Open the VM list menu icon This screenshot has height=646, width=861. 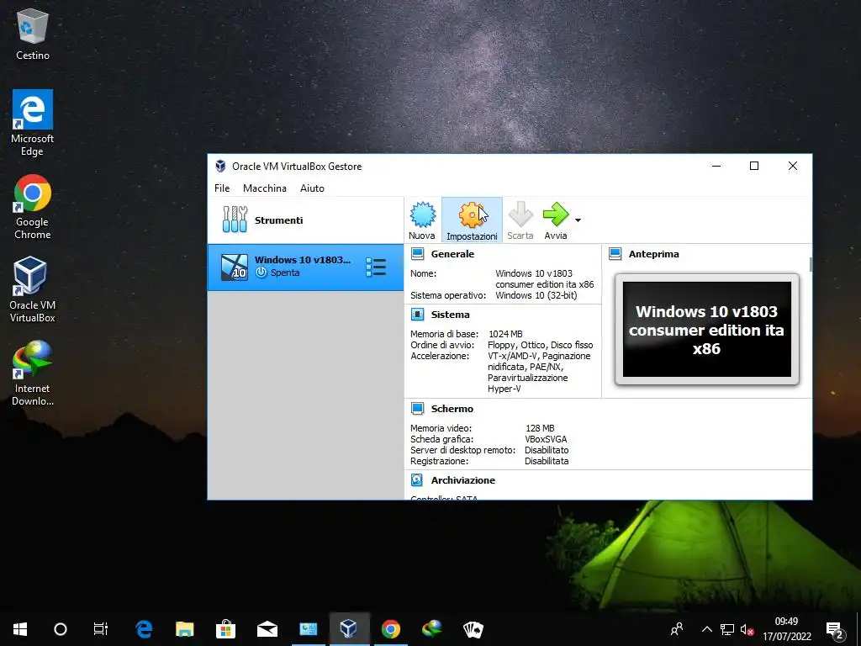tap(376, 267)
